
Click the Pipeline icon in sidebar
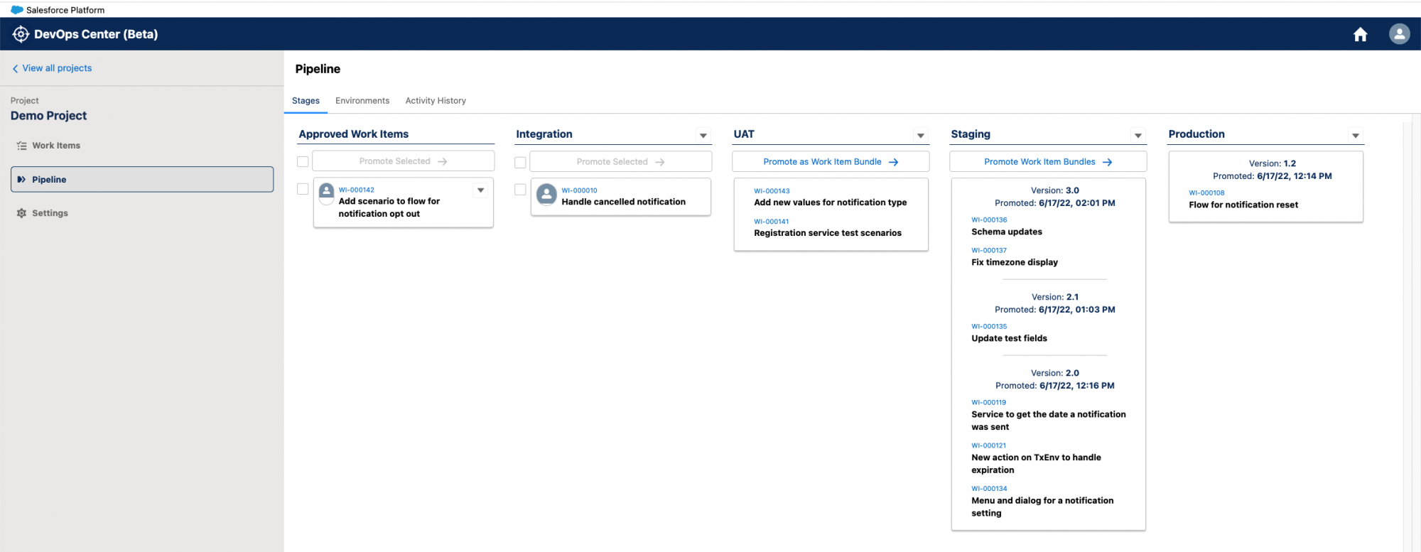click(21, 180)
